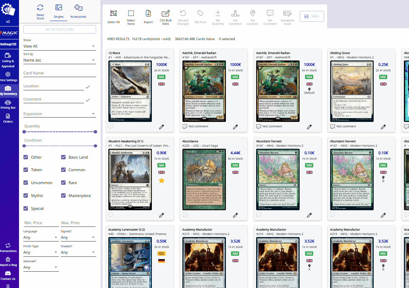Click the Select None toolbar icon

click(x=131, y=14)
